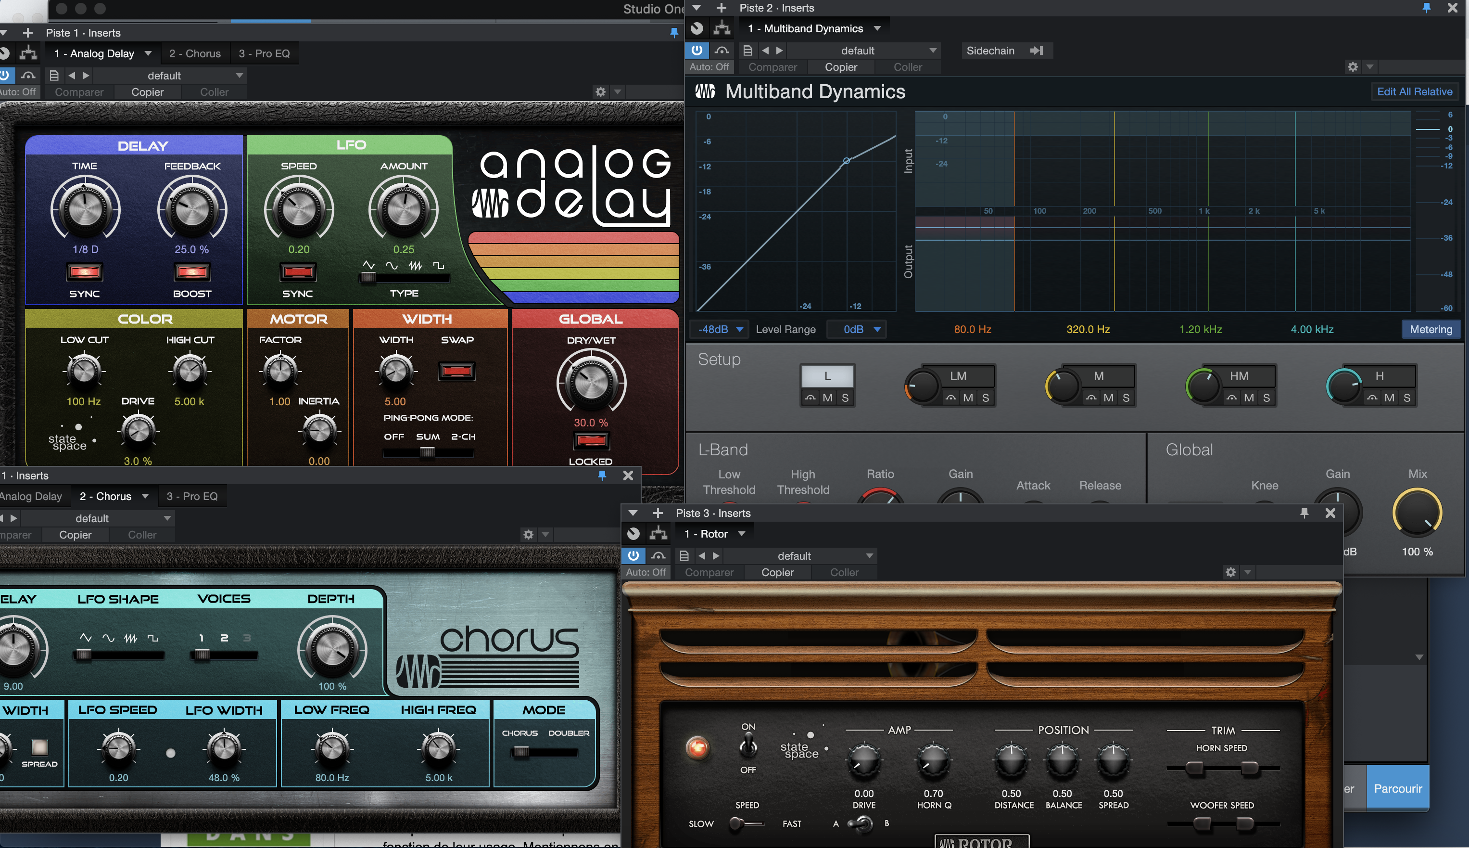
Task: Pin the Piste 1 Inserts window
Action: coord(674,33)
